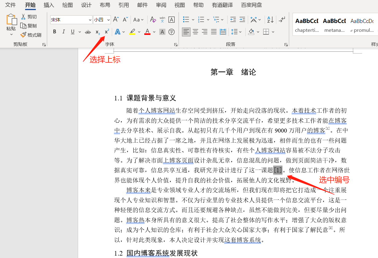Sort the text with the A-Z sort icon

click(270, 20)
